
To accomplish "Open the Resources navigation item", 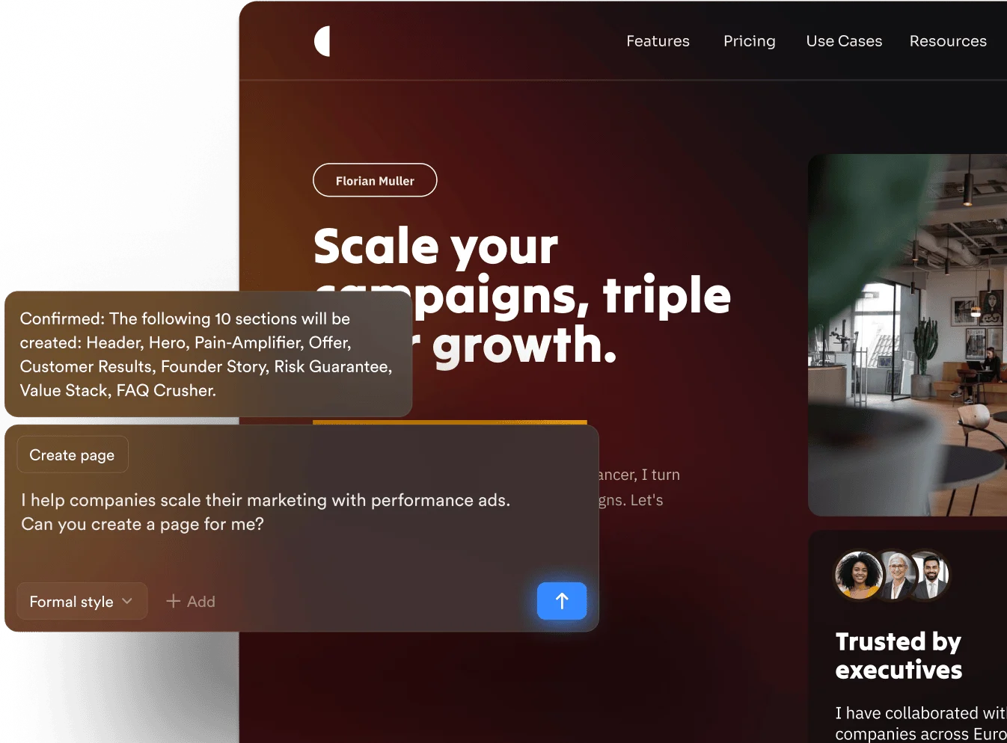I will 948,41.
